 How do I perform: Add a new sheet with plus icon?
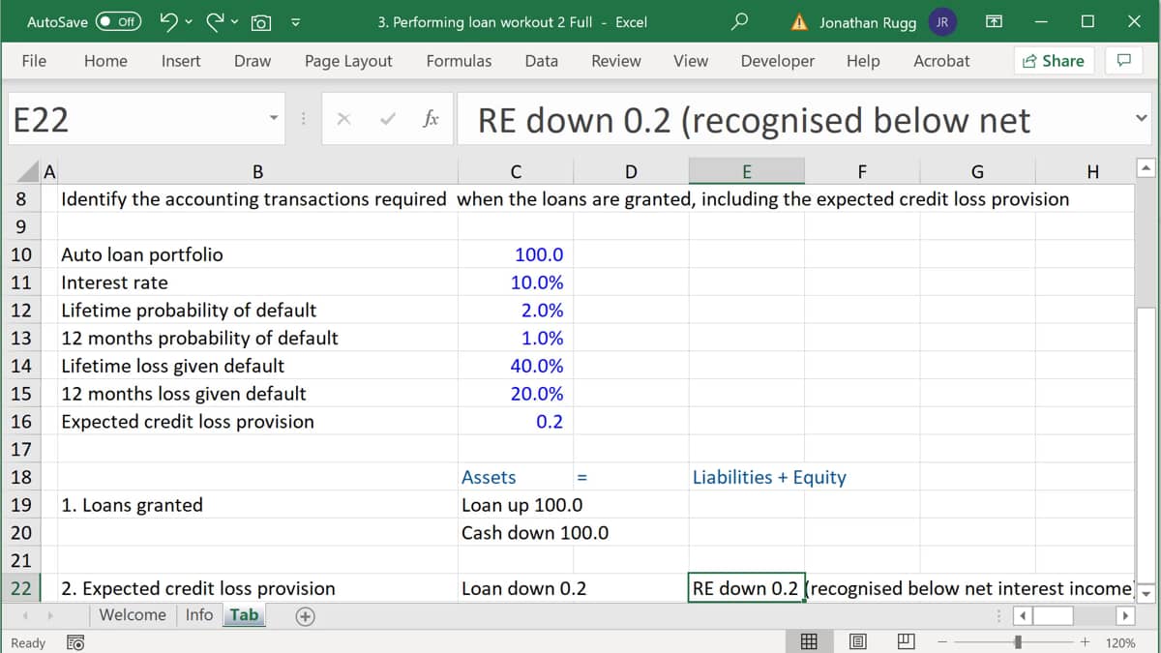(305, 616)
